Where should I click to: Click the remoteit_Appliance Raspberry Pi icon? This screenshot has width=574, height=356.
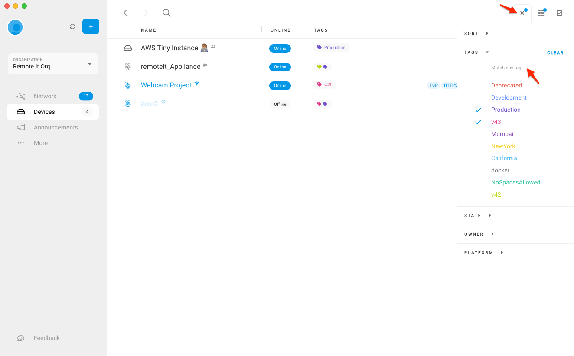[128, 67]
